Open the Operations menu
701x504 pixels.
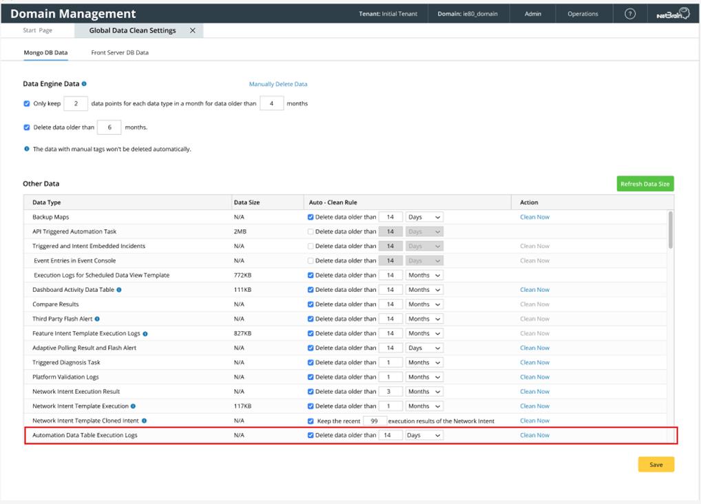click(583, 14)
